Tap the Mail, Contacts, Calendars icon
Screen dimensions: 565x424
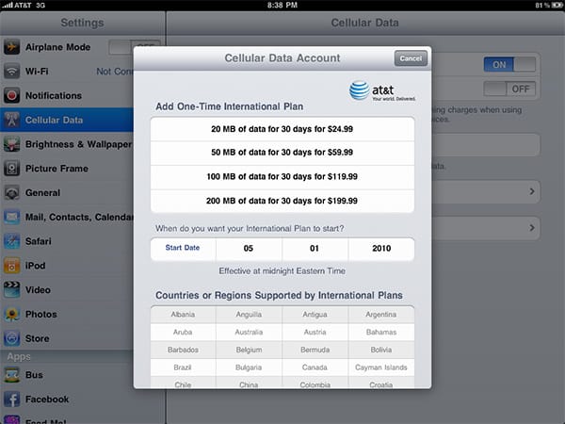pos(12,217)
